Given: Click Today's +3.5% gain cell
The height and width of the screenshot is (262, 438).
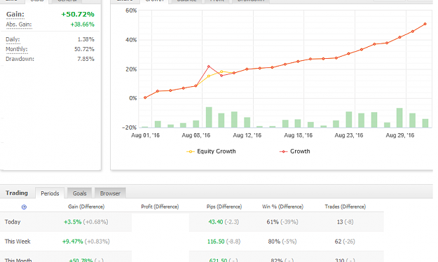Looking at the screenshot, I should pos(85,222).
